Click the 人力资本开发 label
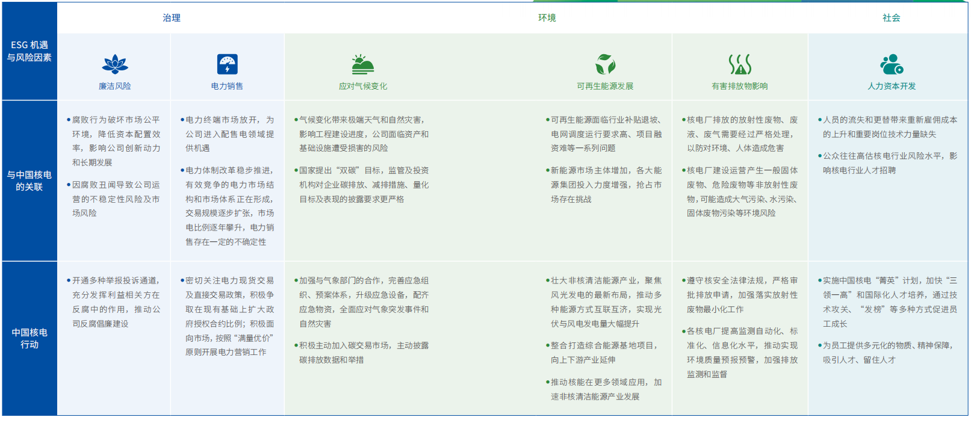This screenshot has width=971, height=423. (892, 86)
